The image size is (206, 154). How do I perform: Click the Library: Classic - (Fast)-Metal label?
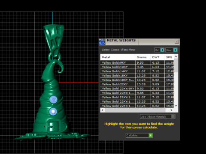(118, 50)
